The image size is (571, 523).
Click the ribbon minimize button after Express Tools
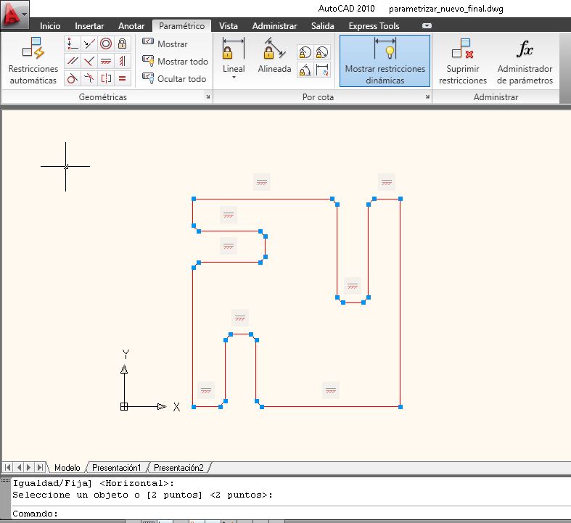427,26
